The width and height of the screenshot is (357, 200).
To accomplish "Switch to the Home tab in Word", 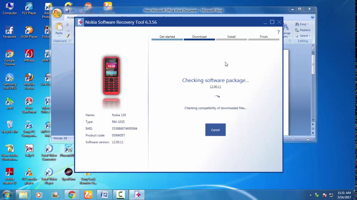I will [x=70, y=17].
